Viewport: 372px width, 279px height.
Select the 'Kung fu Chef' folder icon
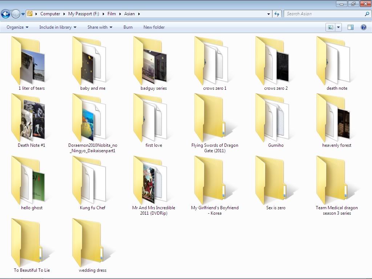[89, 180]
